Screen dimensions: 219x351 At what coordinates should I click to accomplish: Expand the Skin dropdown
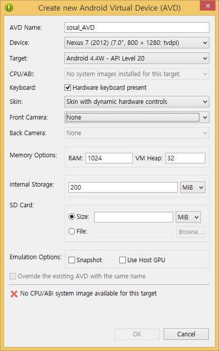click(x=137, y=102)
